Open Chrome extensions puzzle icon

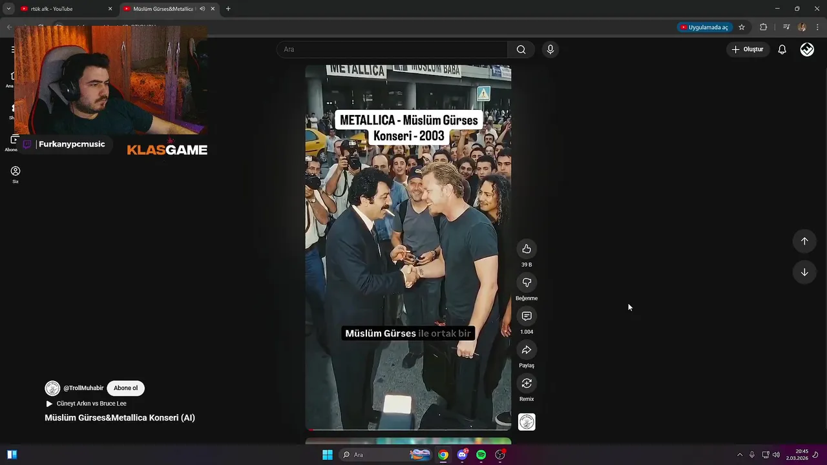tap(764, 27)
